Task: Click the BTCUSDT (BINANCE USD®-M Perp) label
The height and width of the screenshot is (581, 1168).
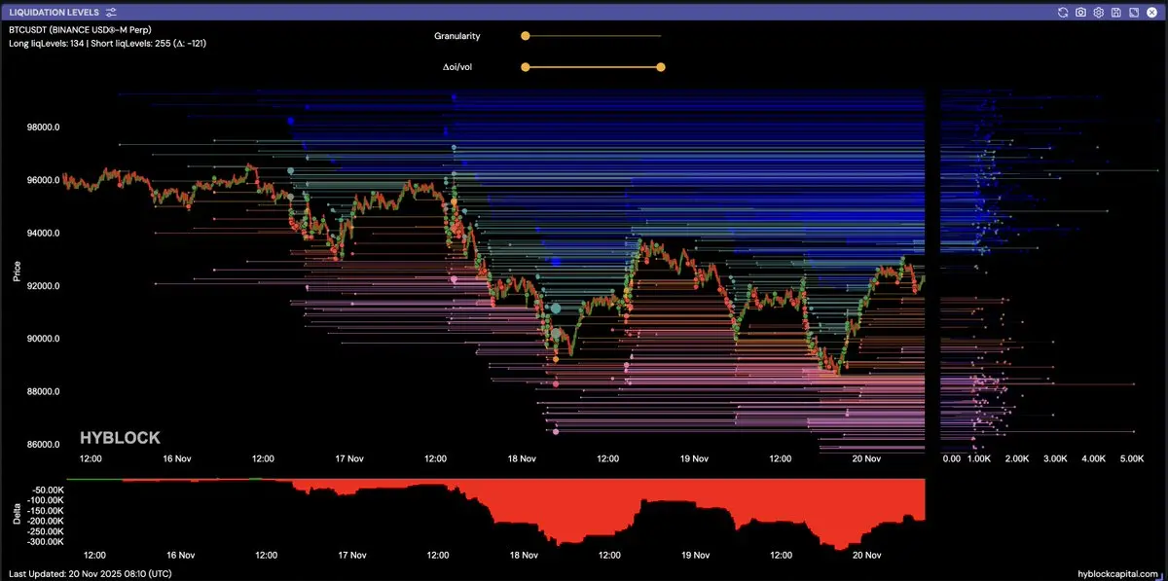Action: click(x=80, y=30)
